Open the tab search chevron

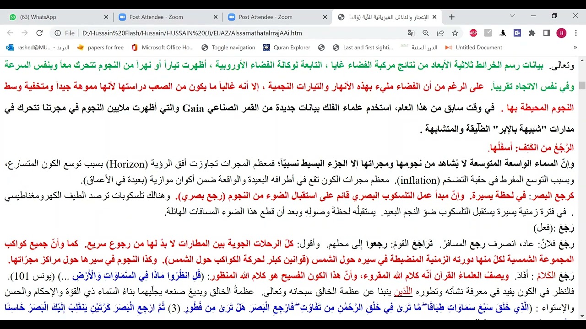coord(512,16)
